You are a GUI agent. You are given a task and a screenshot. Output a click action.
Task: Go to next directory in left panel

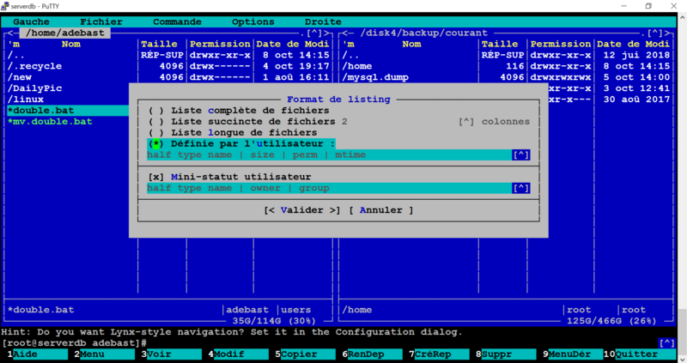click(x=326, y=33)
